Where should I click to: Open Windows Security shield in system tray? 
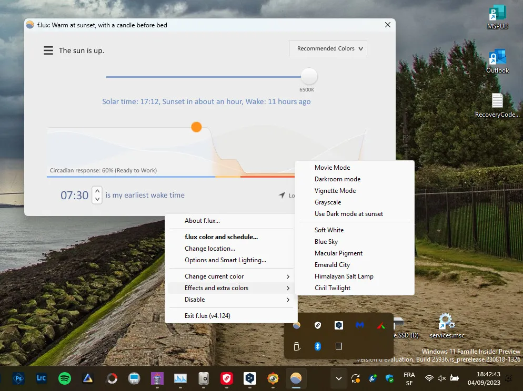(x=389, y=378)
